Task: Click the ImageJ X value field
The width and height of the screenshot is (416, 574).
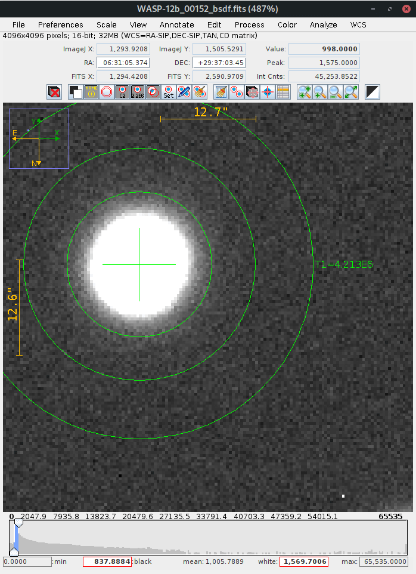Action: pos(123,49)
